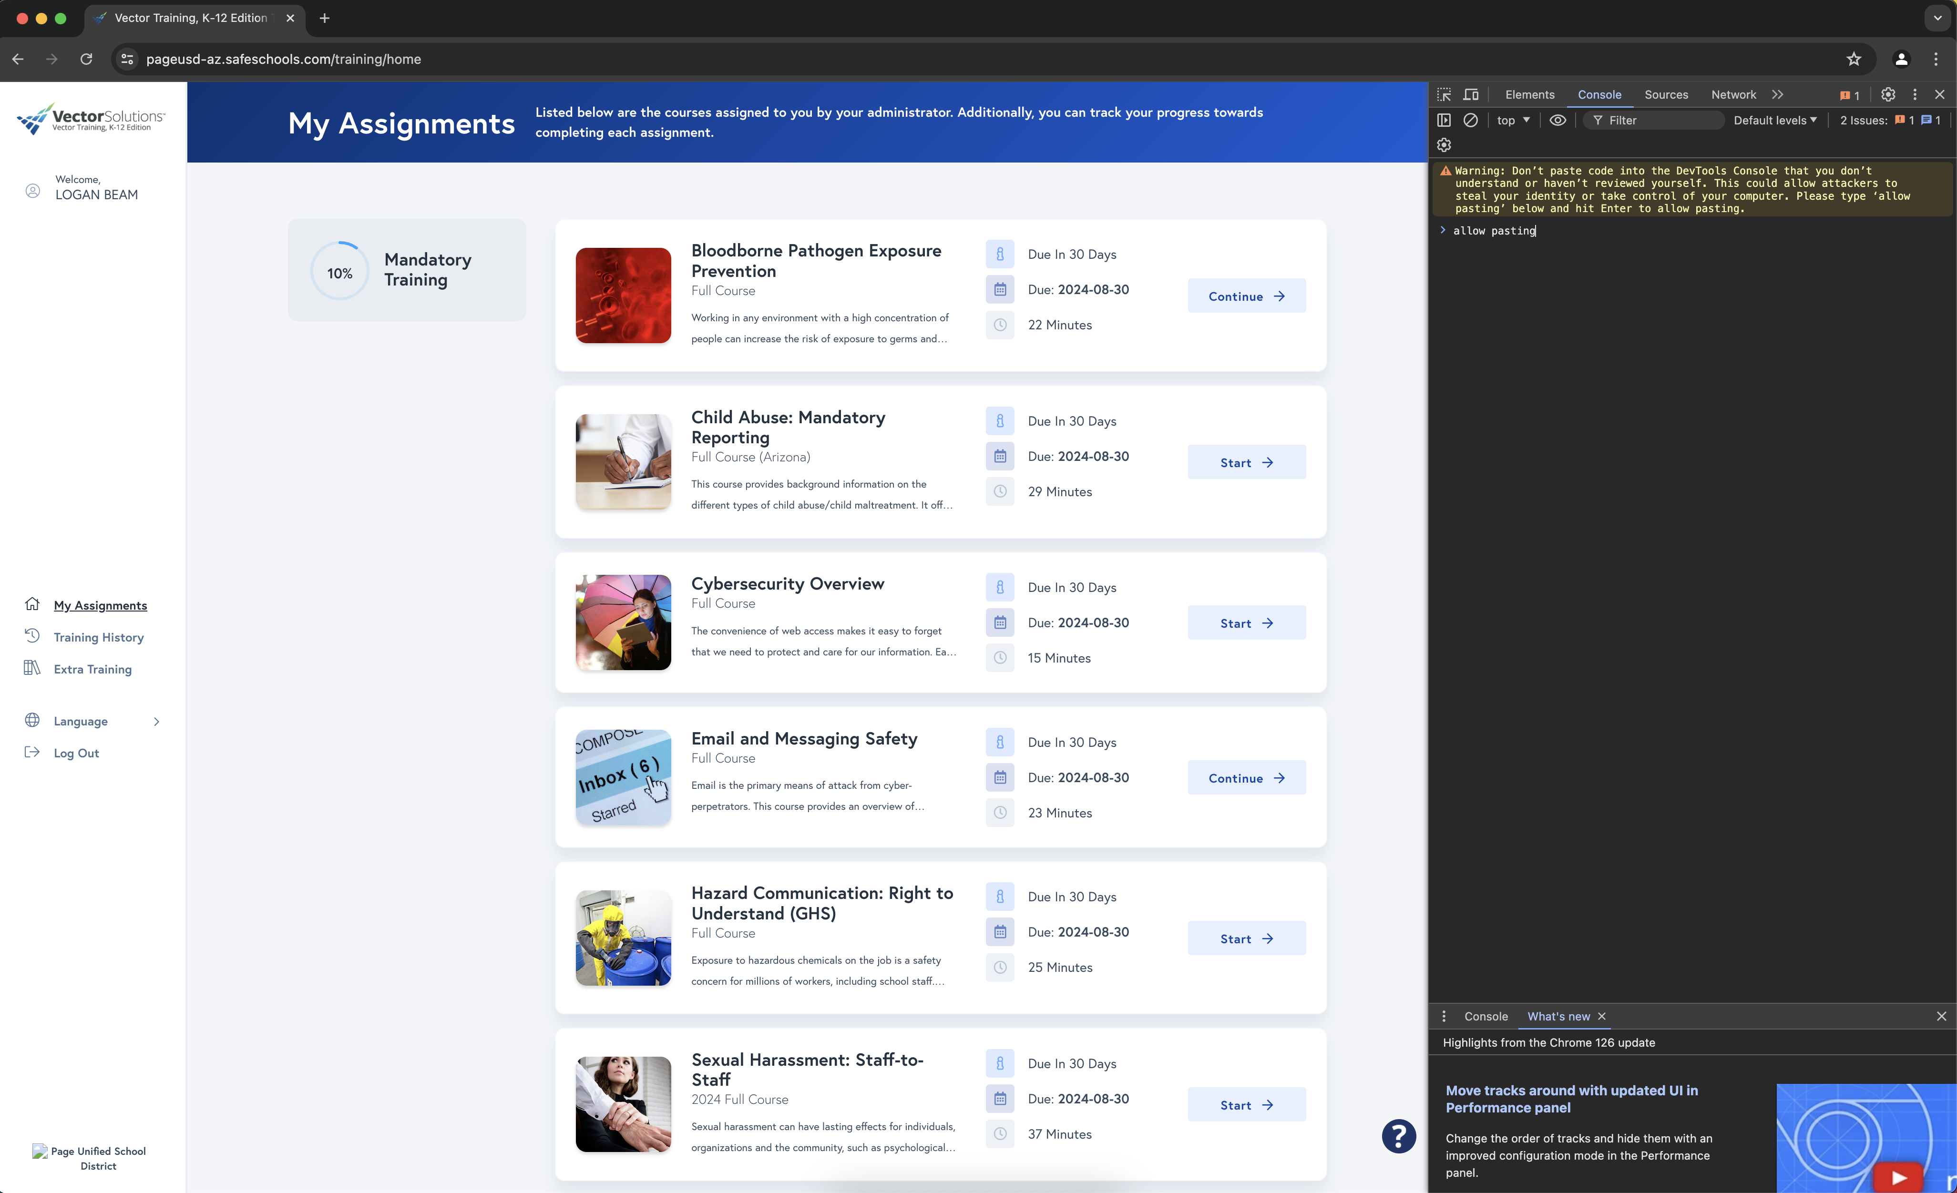Click the calendar icon for Cybersecurity Overview
The image size is (1957, 1193).
pyautogui.click(x=1000, y=622)
